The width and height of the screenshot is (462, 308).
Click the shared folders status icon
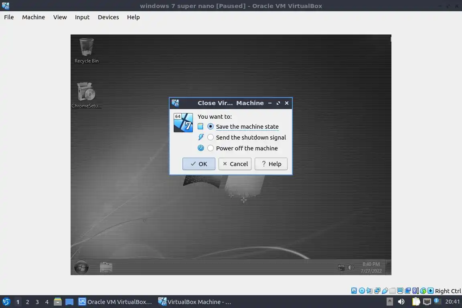coord(393,291)
